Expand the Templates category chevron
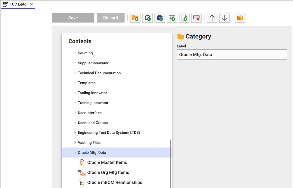Viewport: 293px width, 188px height. (75, 83)
